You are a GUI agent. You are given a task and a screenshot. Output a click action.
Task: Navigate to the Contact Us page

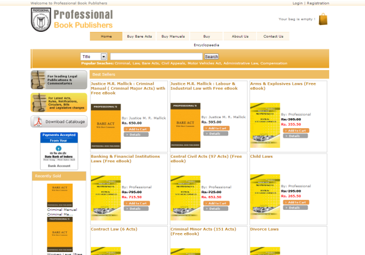click(273, 37)
